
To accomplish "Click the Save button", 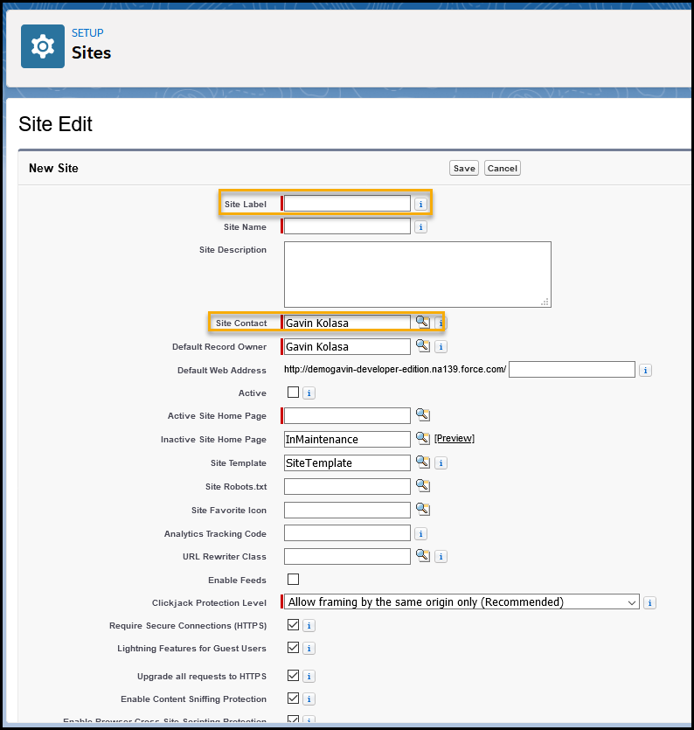I will (464, 168).
